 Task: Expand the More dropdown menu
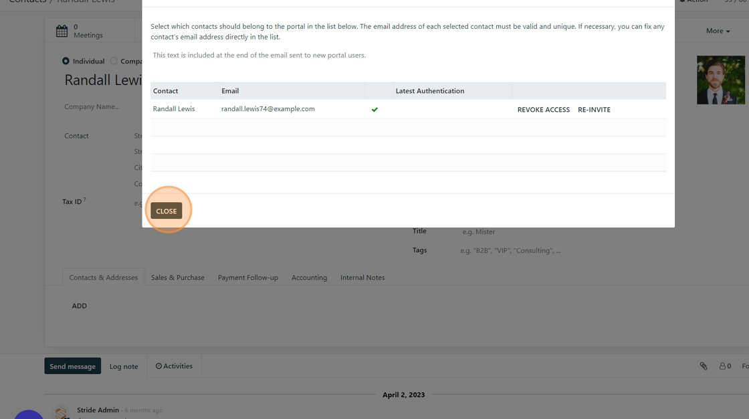coord(718,31)
